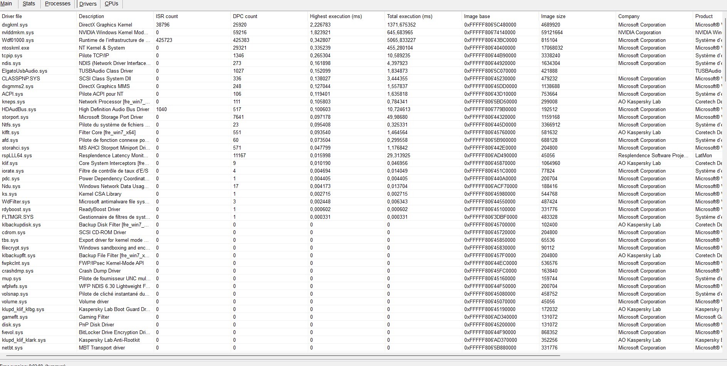
Task: Sort by the ISR count column header
Action: (x=192, y=16)
